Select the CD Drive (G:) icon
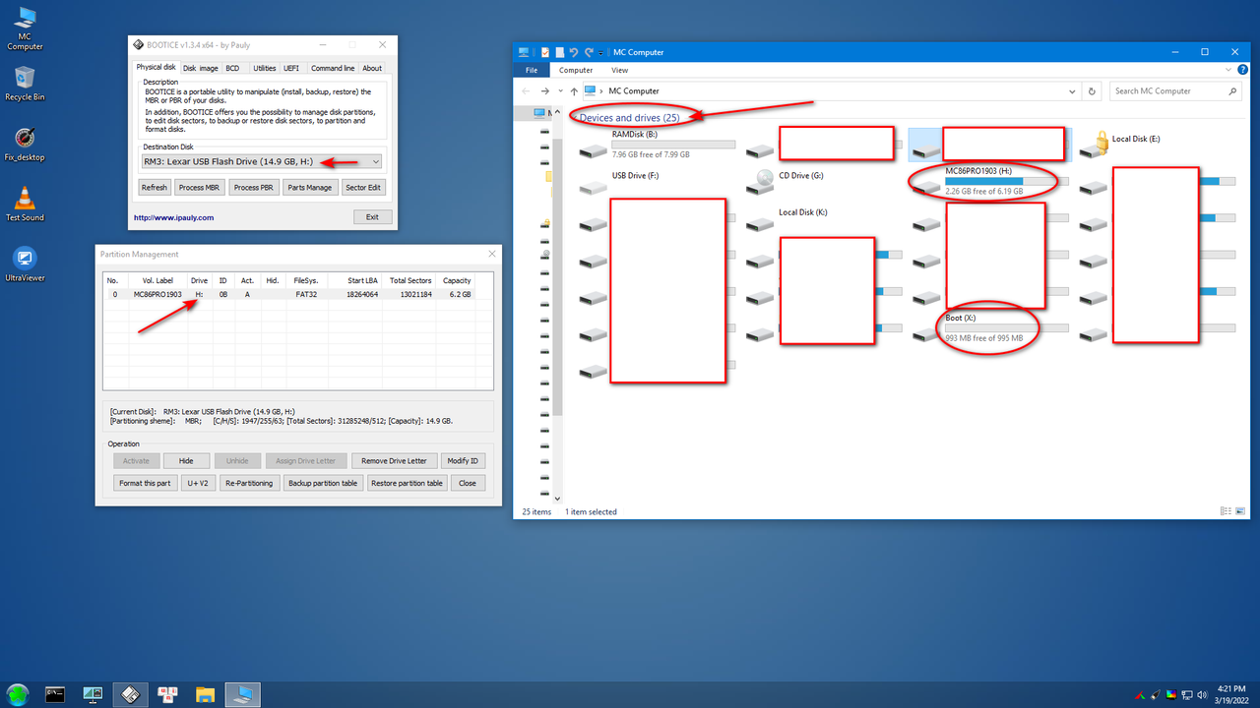 tap(760, 182)
